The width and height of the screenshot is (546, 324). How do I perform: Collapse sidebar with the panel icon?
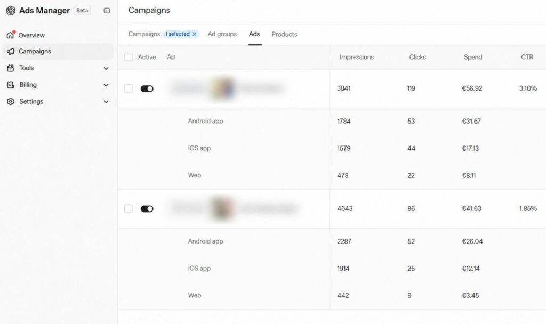point(107,11)
